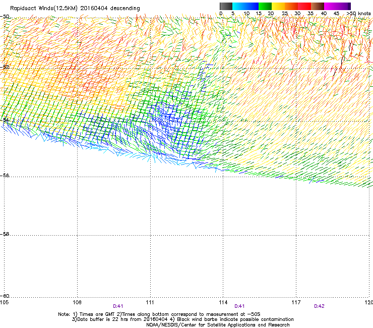Click the 'Data buffer is 22 hrs' note line
Image resolution: width=373 pixels, height=328 pixels.
click(182, 319)
